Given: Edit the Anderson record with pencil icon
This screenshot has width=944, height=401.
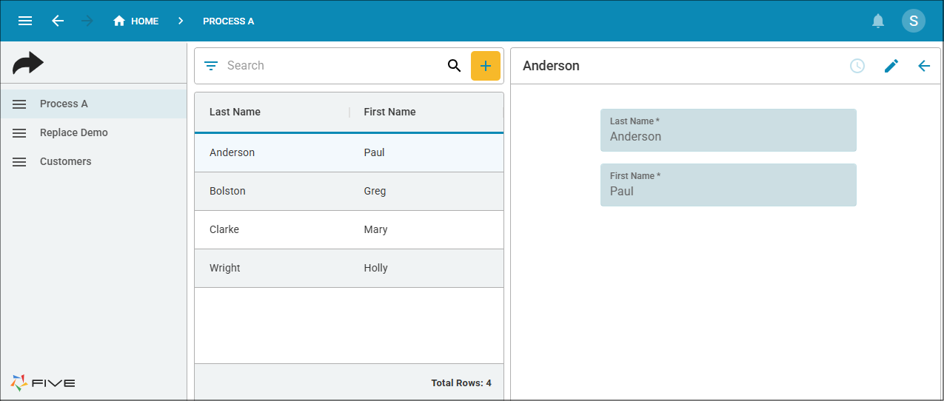Looking at the screenshot, I should pos(891,66).
